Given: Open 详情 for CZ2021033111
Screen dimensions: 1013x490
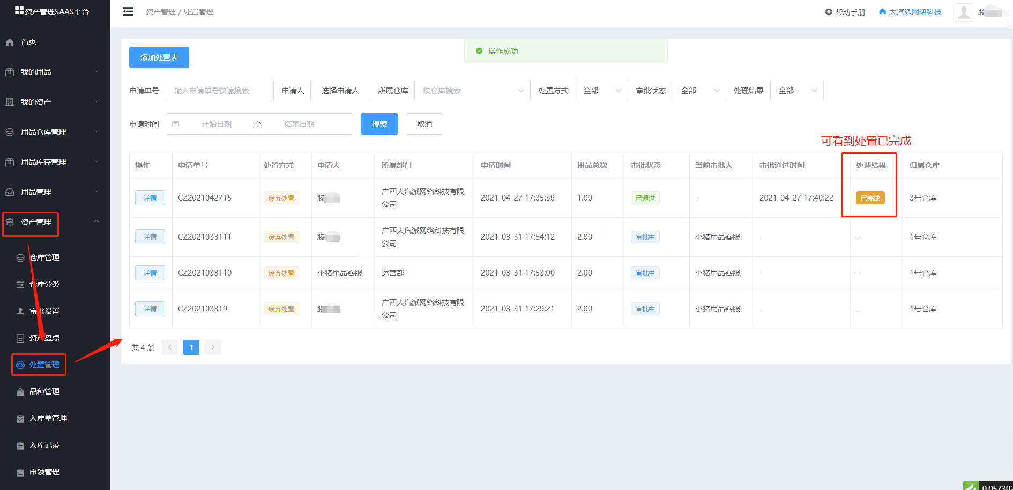Looking at the screenshot, I should [150, 237].
